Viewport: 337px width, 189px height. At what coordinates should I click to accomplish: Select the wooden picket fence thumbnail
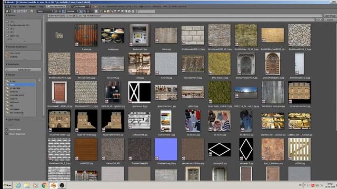point(300,149)
